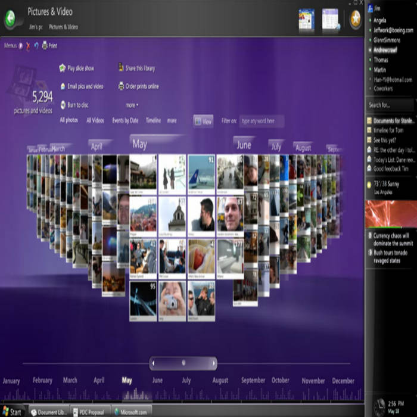
Task: Click Share this library link
Action: [x=140, y=69]
